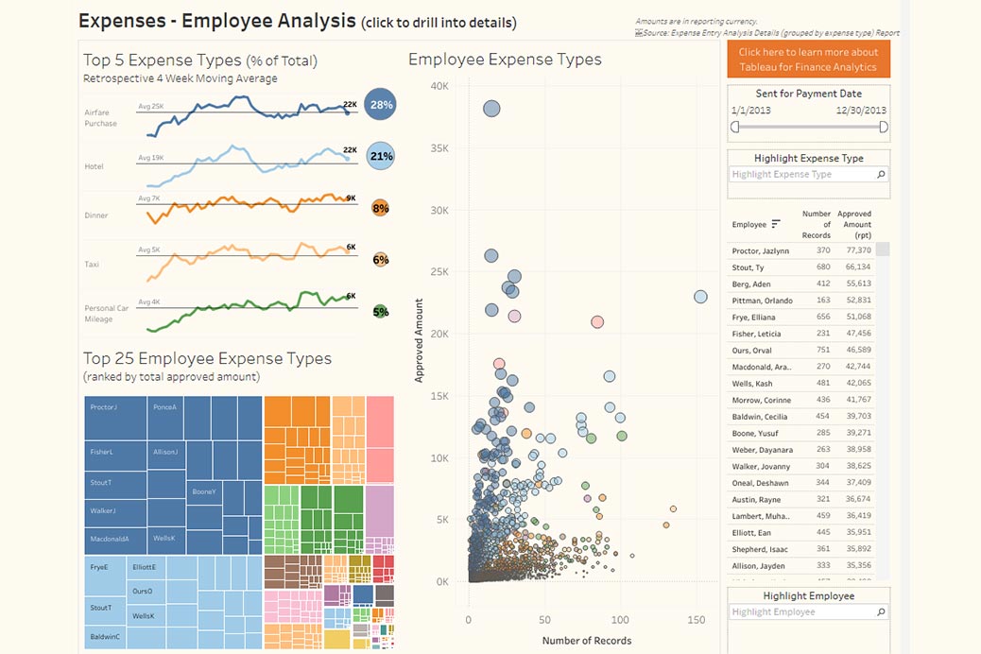Select the Proctor, Jazlynn table row
Screen dimensions: 981x654
pyautogui.click(x=800, y=250)
